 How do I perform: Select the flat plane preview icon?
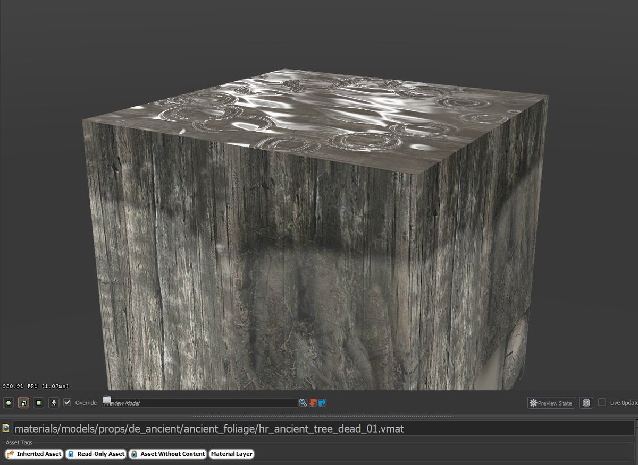tap(38, 403)
